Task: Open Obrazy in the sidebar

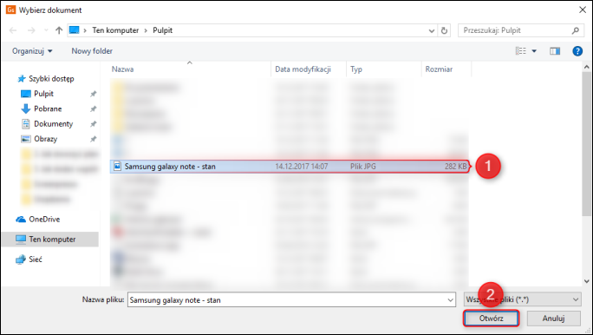Action: [x=39, y=139]
